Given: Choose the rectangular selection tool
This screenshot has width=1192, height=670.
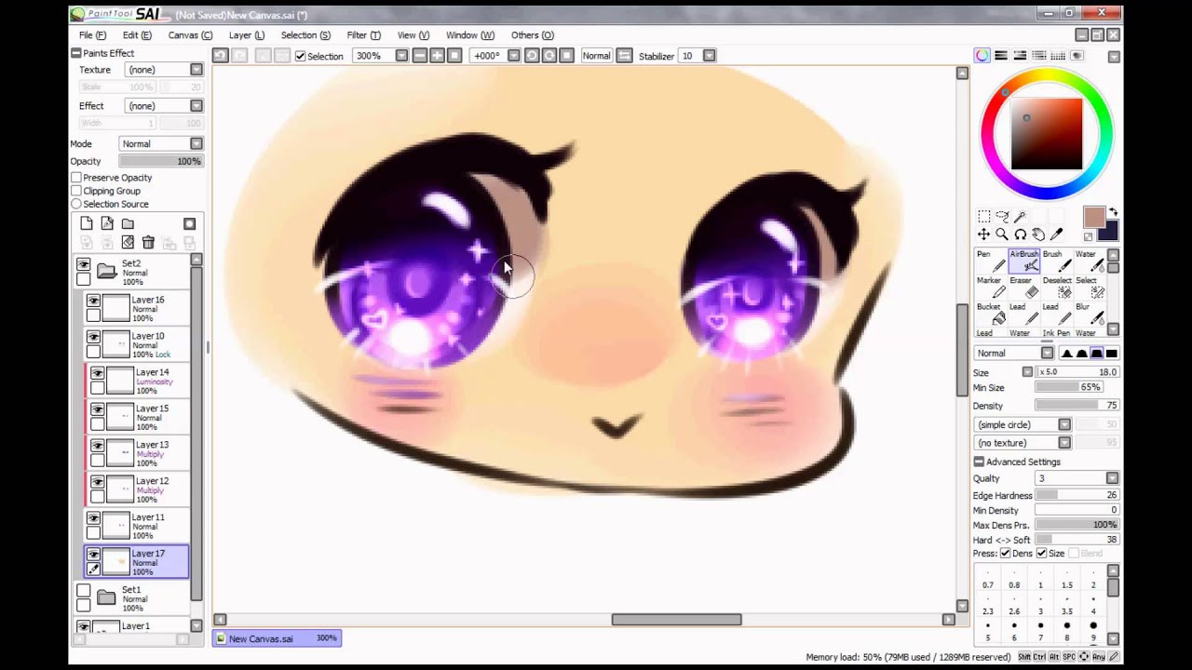Looking at the screenshot, I should 983,217.
